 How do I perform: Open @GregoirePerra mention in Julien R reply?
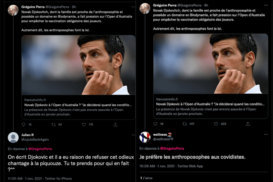point(40,149)
